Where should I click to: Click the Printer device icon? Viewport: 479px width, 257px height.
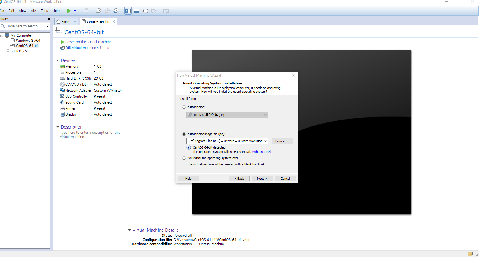point(62,108)
